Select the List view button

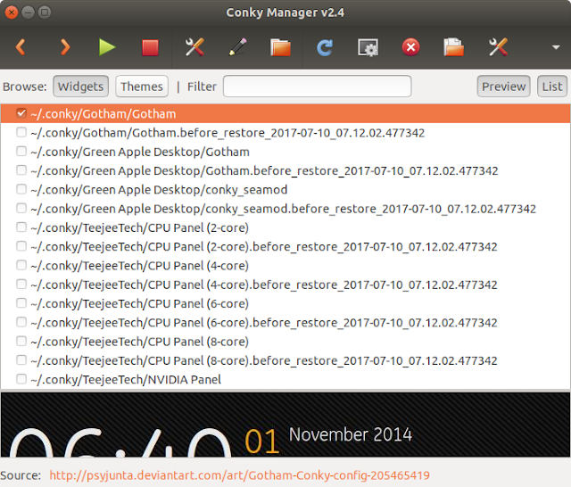pyautogui.click(x=552, y=87)
